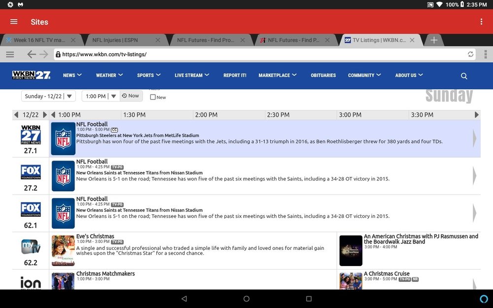Advance the timeline with the right arrow
This screenshot has width=493, height=308.
tap(477, 115)
